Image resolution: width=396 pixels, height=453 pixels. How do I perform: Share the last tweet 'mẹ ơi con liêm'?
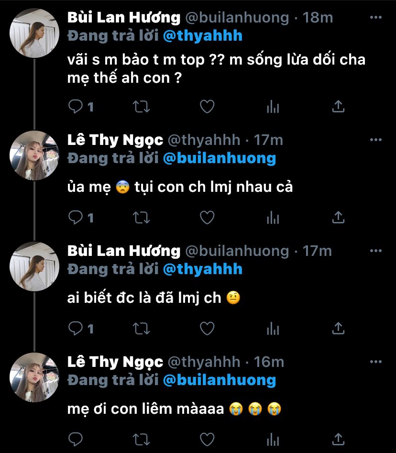(338, 439)
